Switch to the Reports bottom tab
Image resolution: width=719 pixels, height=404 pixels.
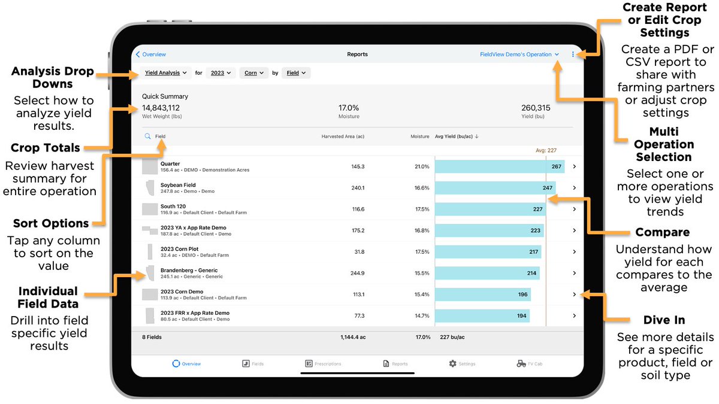point(395,364)
